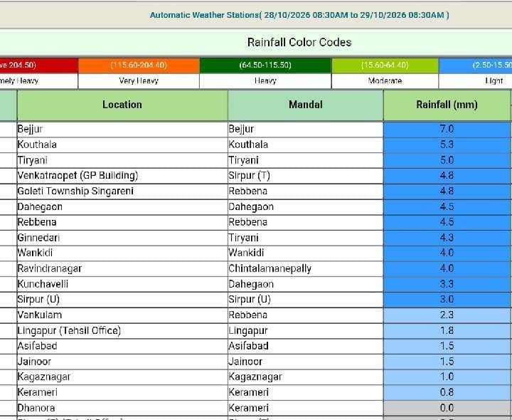Select the Kunchavelli location cell
Viewport: 512px width, 420px height.
point(122,284)
